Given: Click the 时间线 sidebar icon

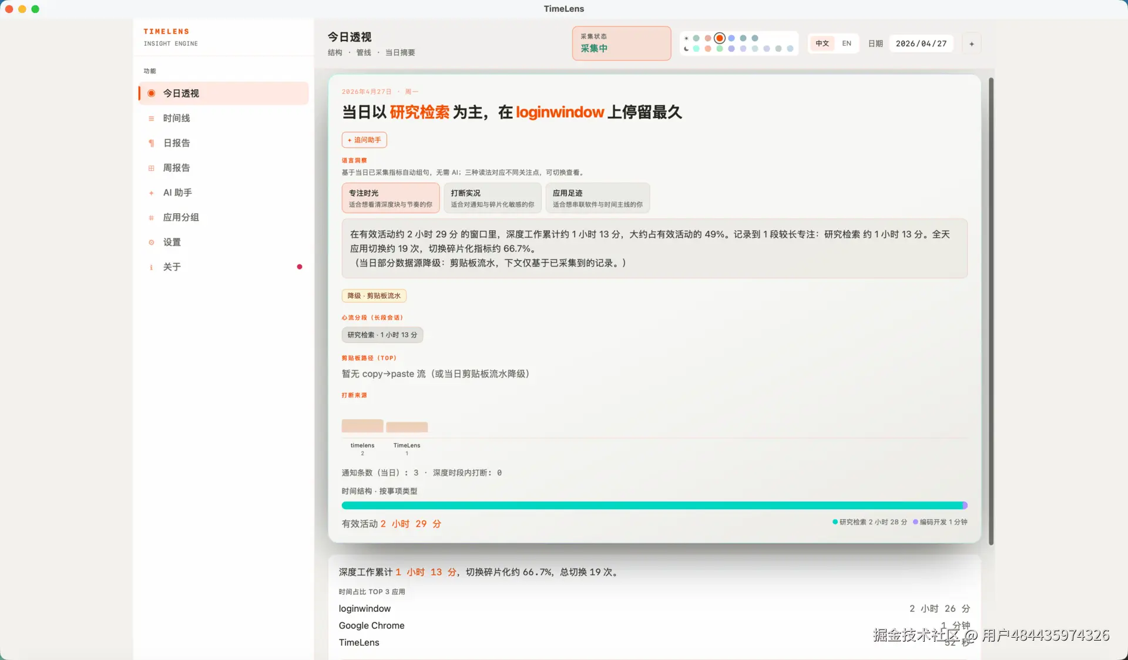Looking at the screenshot, I should coord(151,118).
